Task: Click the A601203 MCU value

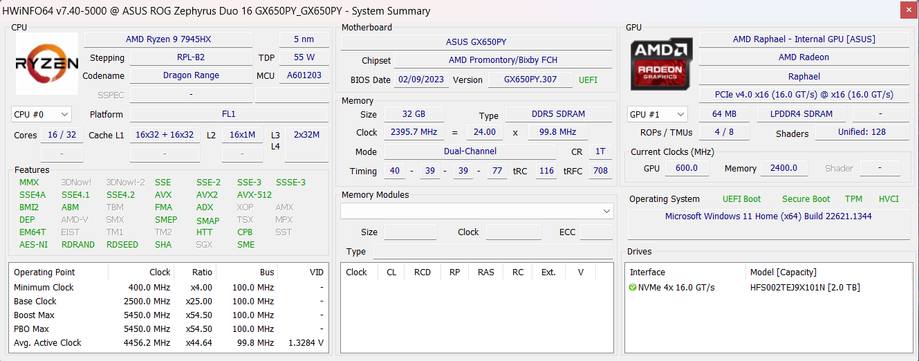Action: tap(304, 75)
